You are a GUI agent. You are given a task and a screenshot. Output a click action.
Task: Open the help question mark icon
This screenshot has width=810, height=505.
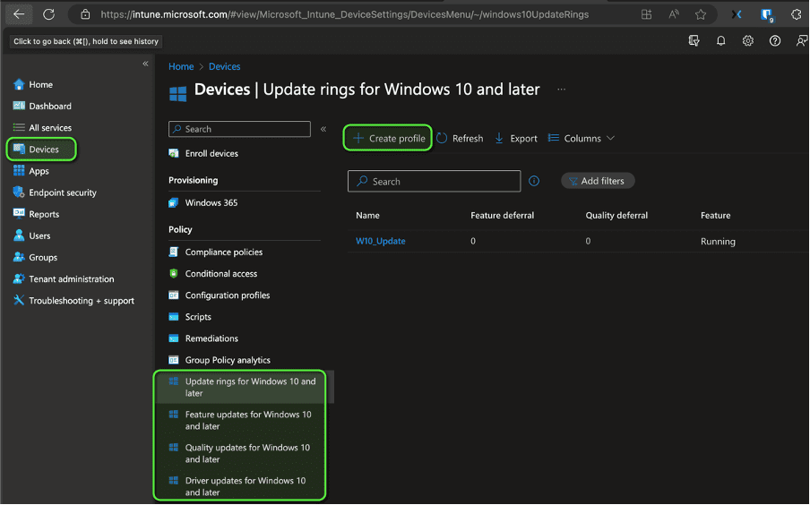coord(775,41)
